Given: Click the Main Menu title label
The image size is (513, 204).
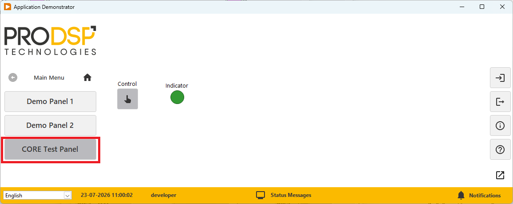Looking at the screenshot, I should coord(49,78).
